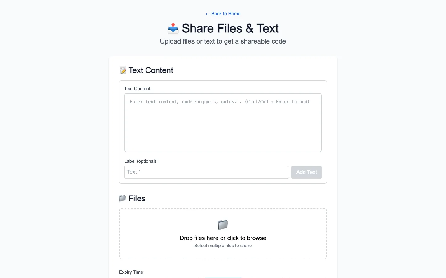
Task: Click the Files section heading
Action: coord(137,198)
